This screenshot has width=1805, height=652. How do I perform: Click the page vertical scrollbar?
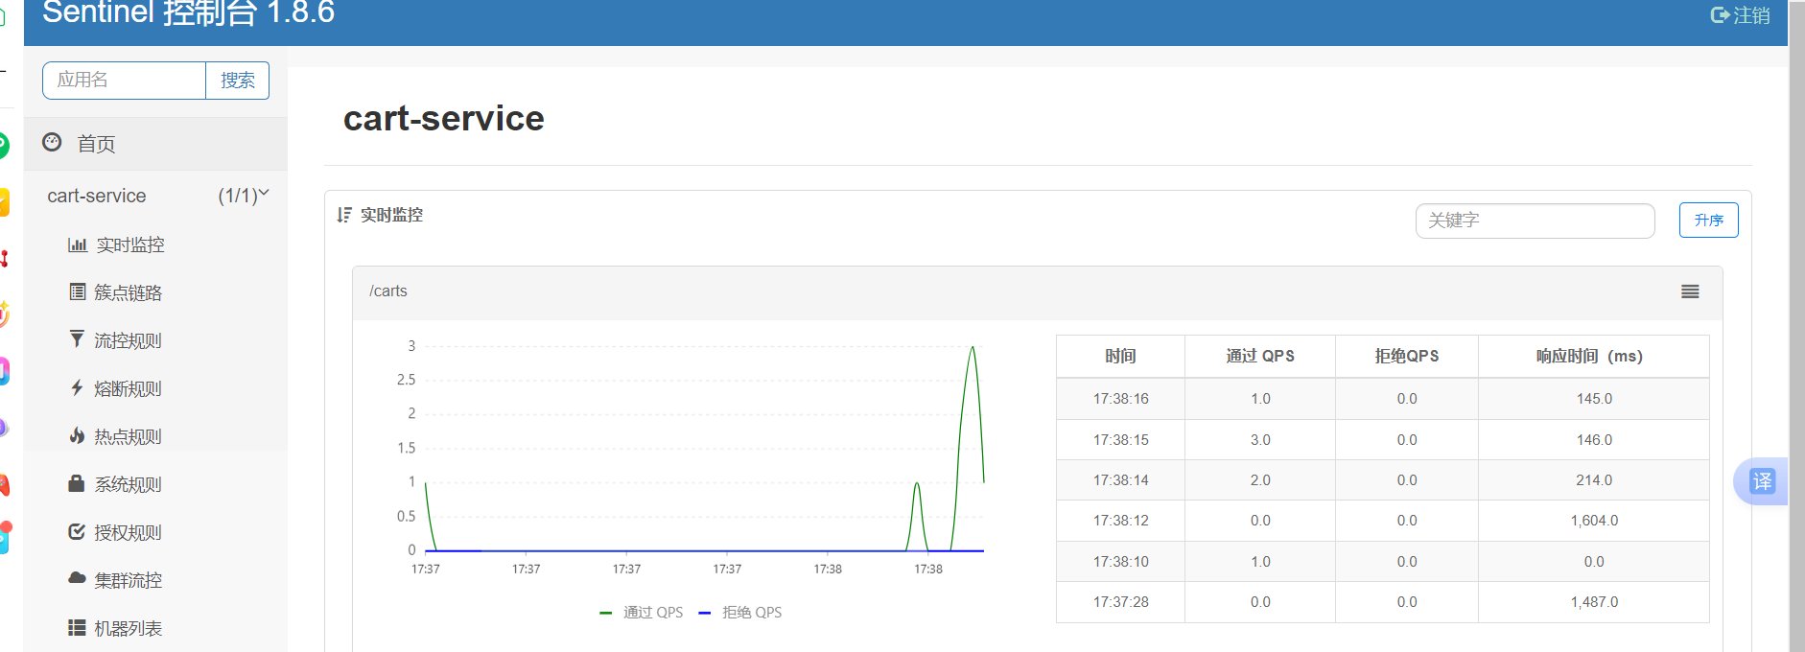tap(1796, 326)
